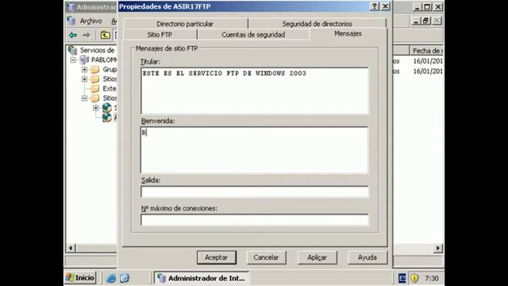Close the Propiedades de ASIR17FTP dialog
This screenshot has height=286, width=508.
[385, 6]
